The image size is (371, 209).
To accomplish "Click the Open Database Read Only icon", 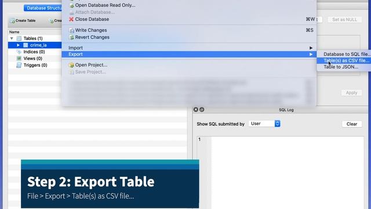I will click(71, 5).
